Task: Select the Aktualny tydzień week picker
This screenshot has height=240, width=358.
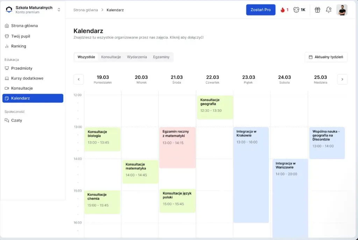Action: pos(326,57)
